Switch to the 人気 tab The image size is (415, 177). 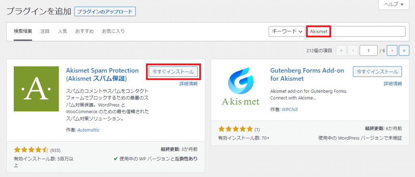click(x=63, y=31)
